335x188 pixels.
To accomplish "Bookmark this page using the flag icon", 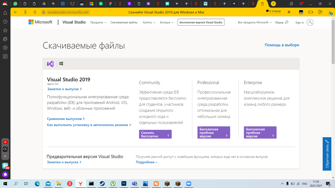I will (289, 12).
